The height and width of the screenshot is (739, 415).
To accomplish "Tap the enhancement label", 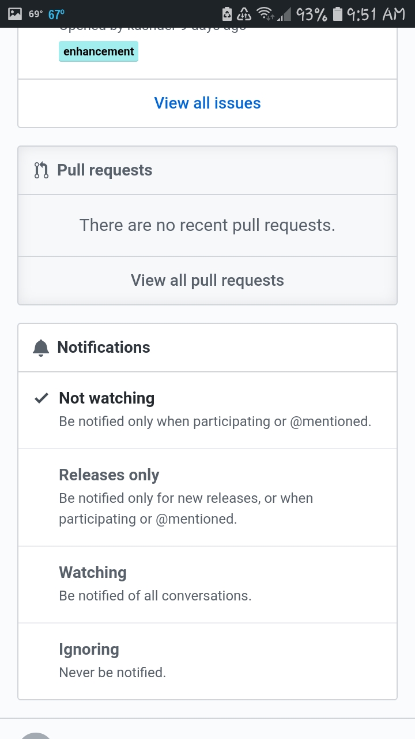I will [98, 51].
